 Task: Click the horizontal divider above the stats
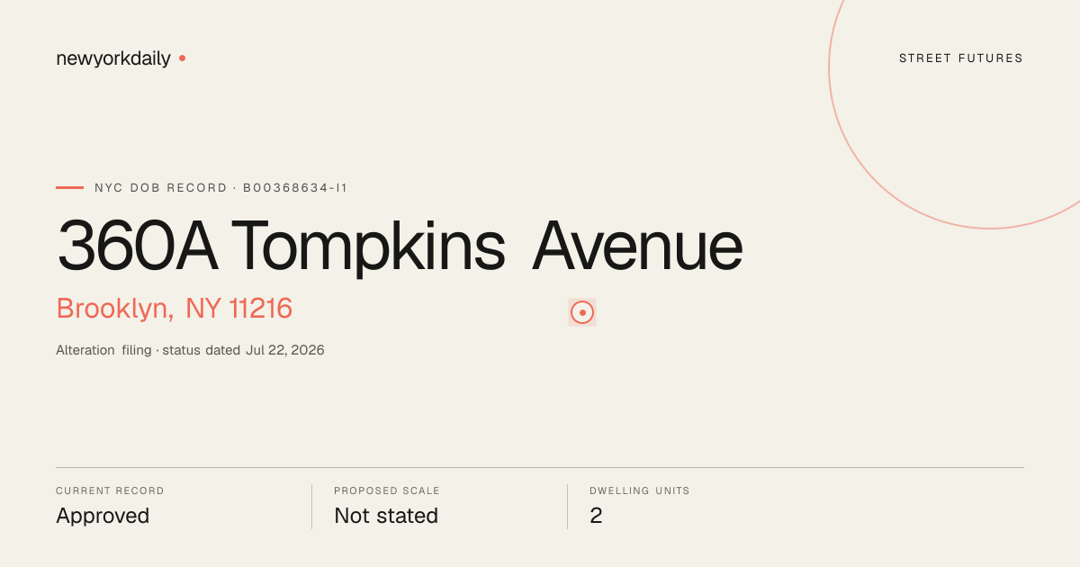click(540, 467)
